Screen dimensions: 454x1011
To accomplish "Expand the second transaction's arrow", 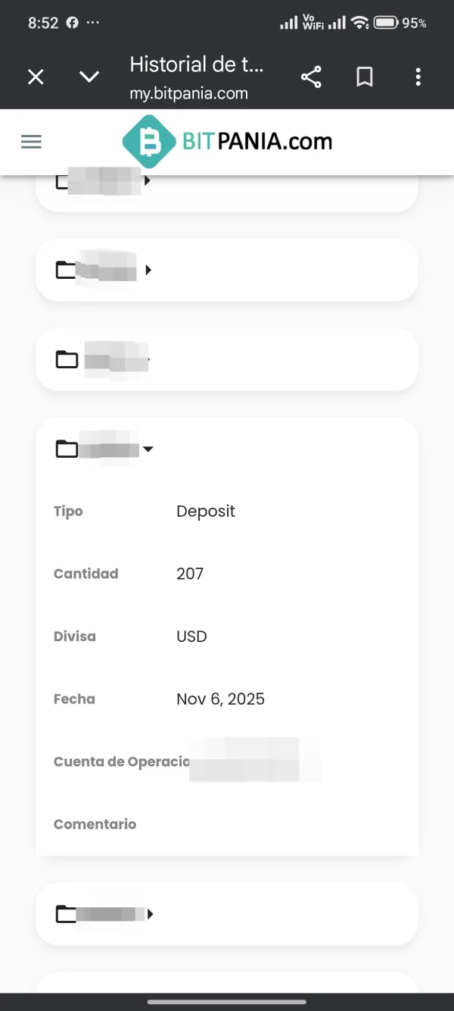I will coord(148,270).
